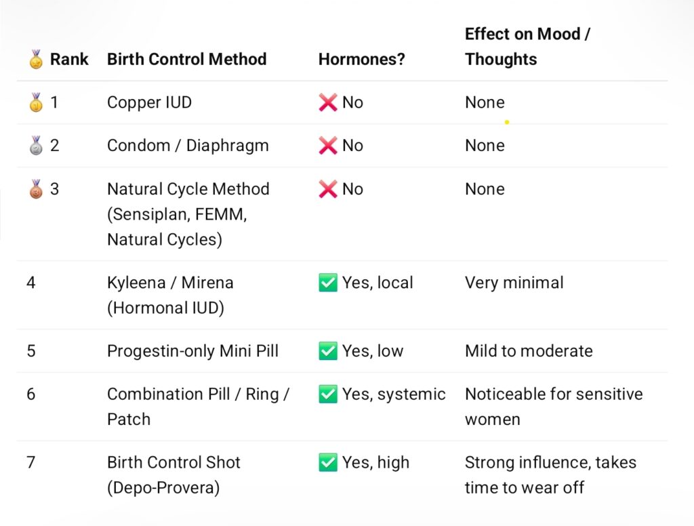Click the Hormones? column header
The image size is (694, 526).
pyautogui.click(x=361, y=60)
